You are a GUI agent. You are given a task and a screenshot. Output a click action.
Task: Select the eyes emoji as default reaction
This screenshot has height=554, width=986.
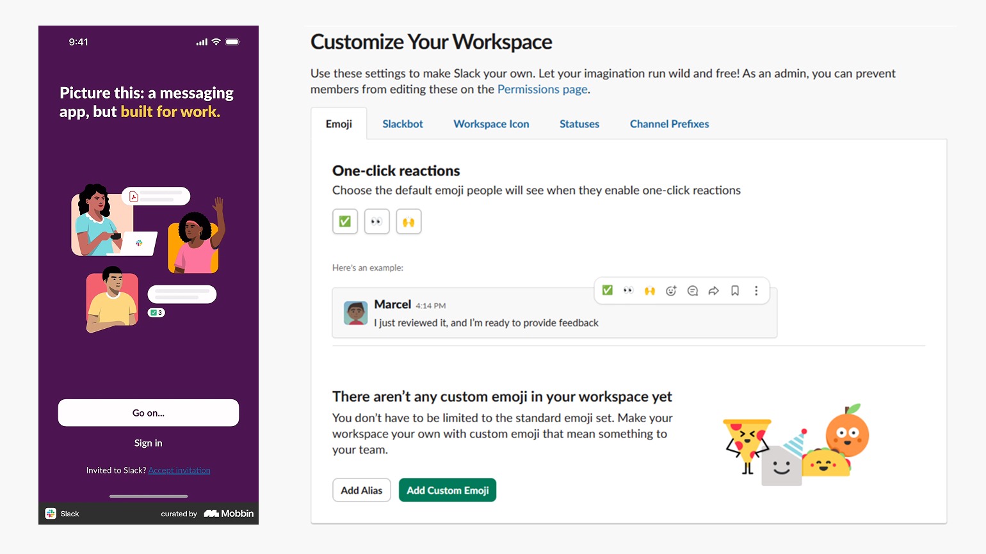[x=376, y=221]
